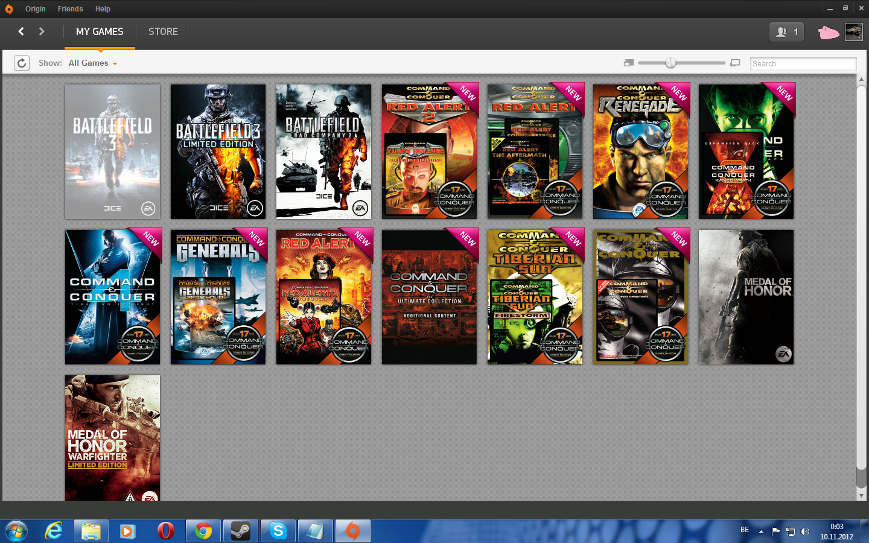The height and width of the screenshot is (543, 869).
Task: Click scrollbar down arrow
Action: 861,495
